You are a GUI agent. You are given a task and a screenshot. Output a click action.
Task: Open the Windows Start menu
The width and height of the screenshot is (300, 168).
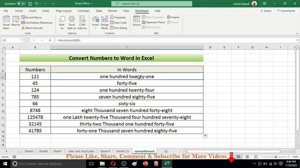pyautogui.click(x=5, y=164)
